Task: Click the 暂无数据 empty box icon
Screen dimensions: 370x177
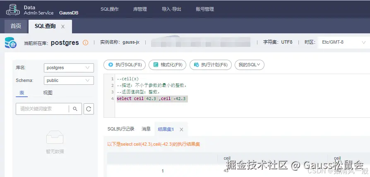Action: click(55, 137)
